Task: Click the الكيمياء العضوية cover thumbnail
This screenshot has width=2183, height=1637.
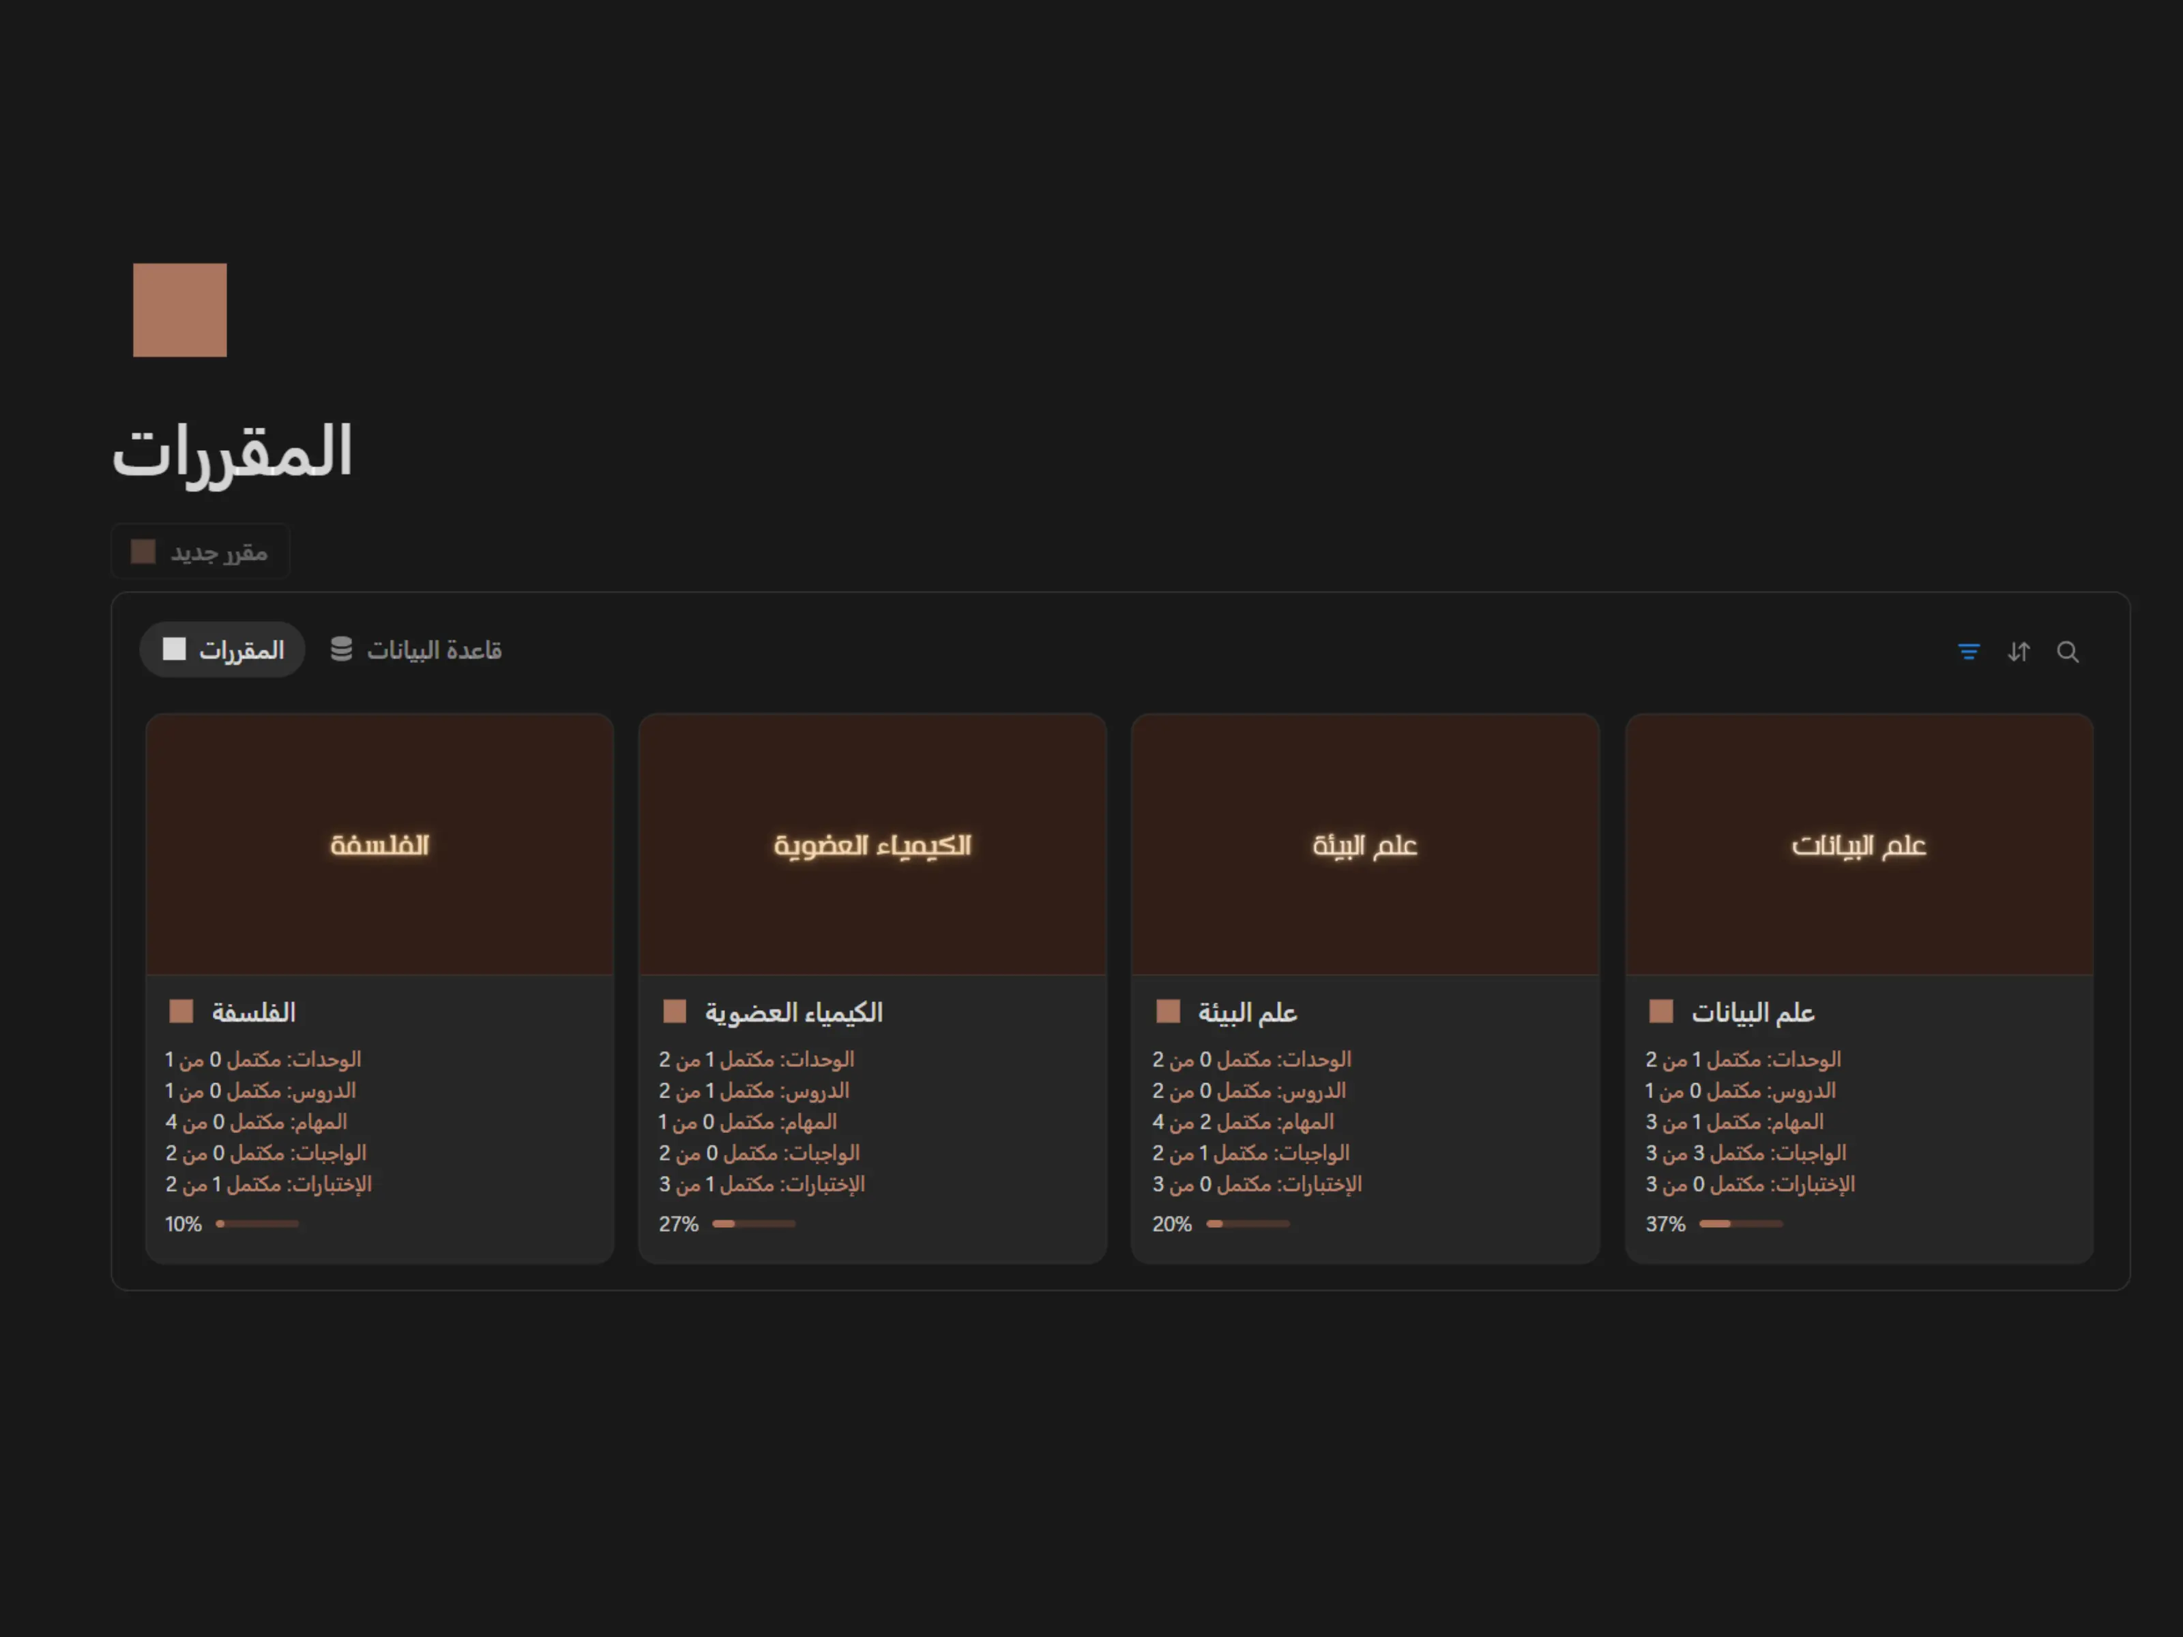Action: (x=873, y=844)
